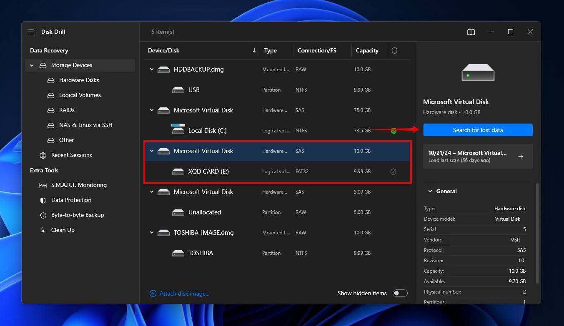Open the help book icon in title bar
Image resolution: width=564 pixels, height=326 pixels.
[x=471, y=32]
